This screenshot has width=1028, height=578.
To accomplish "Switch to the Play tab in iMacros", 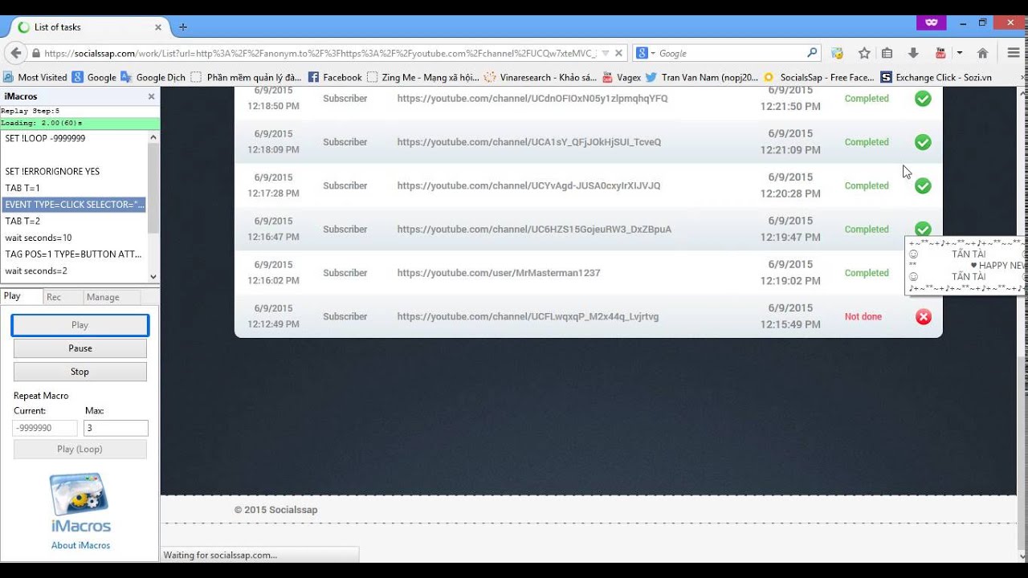I will (x=21, y=296).
